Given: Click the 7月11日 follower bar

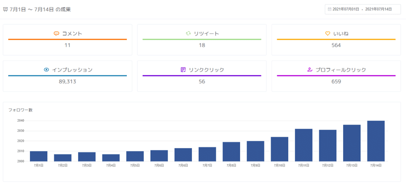Looking at the screenshot, I should coord(303,145).
